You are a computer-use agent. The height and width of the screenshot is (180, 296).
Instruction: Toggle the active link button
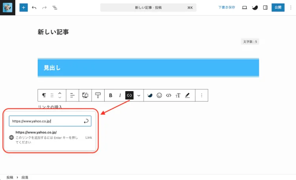tap(129, 96)
